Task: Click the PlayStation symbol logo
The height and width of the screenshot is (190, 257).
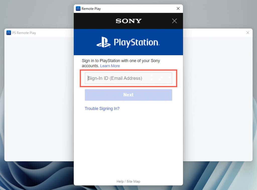Action: (103, 42)
